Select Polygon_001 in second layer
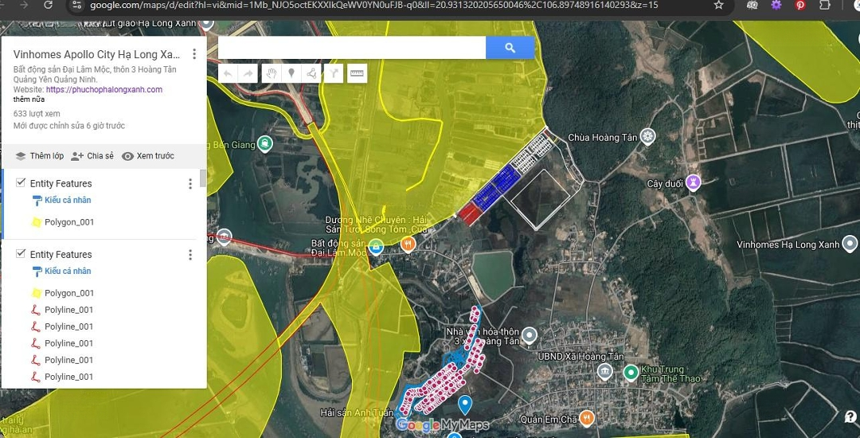860x438 pixels. 69,293
